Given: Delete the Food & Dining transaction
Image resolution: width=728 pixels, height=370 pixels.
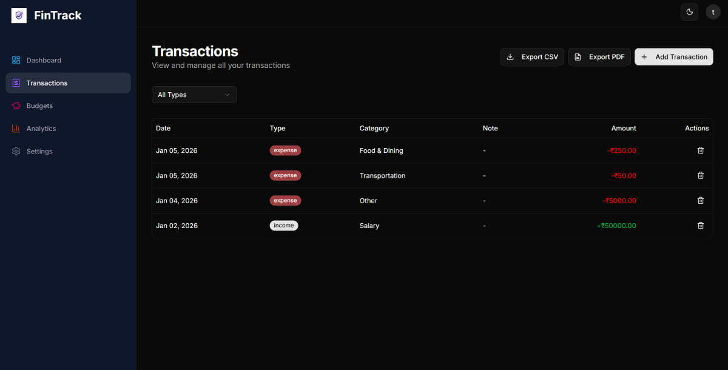Looking at the screenshot, I should click(700, 150).
